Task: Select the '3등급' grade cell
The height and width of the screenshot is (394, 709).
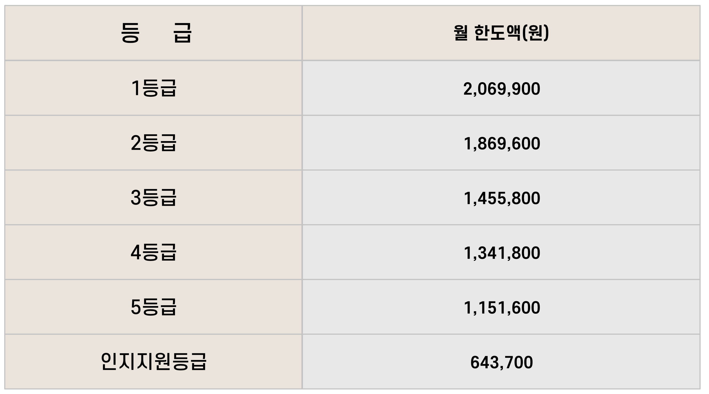Action: click(153, 197)
